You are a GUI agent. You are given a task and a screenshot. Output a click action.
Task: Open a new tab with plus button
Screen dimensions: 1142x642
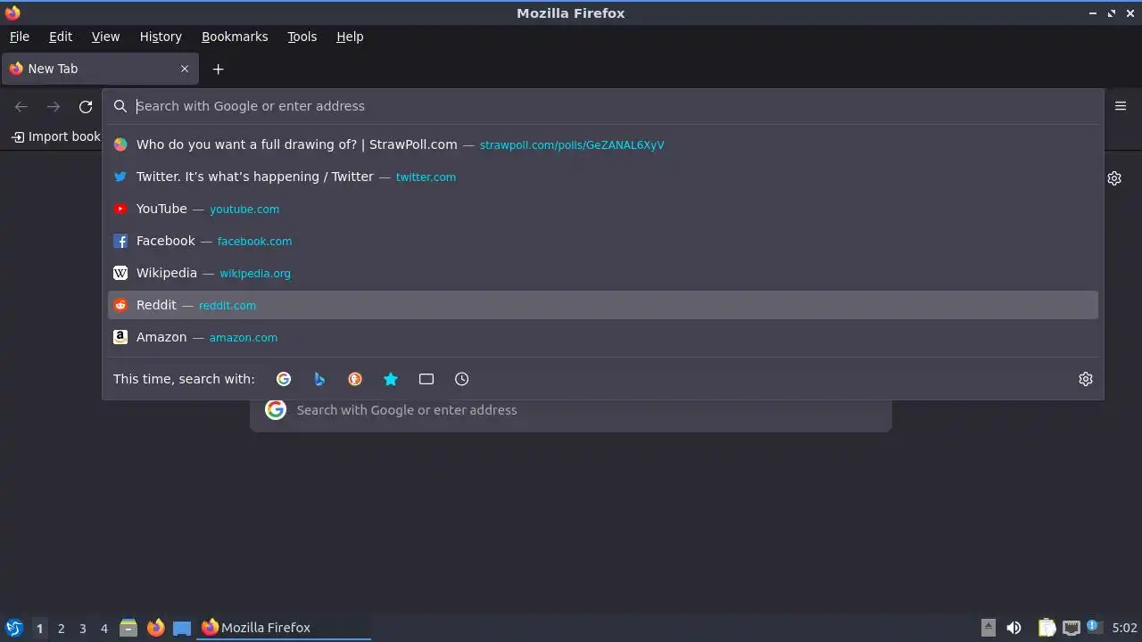tap(218, 69)
